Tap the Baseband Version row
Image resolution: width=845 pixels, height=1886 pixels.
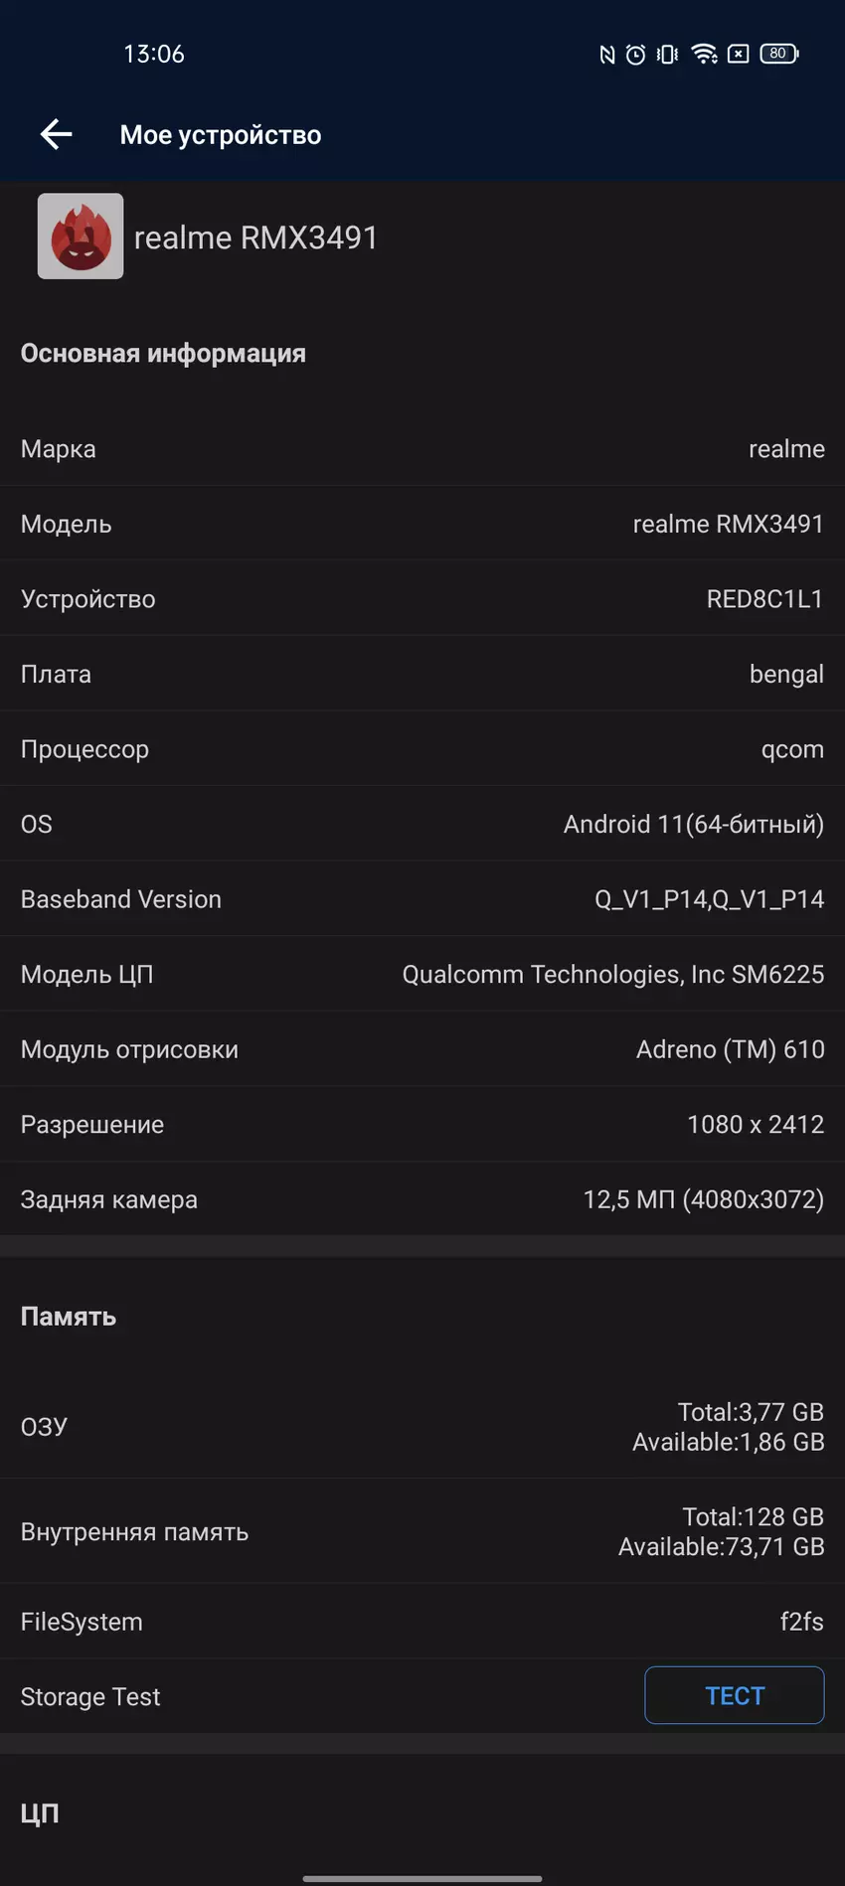coord(422,899)
